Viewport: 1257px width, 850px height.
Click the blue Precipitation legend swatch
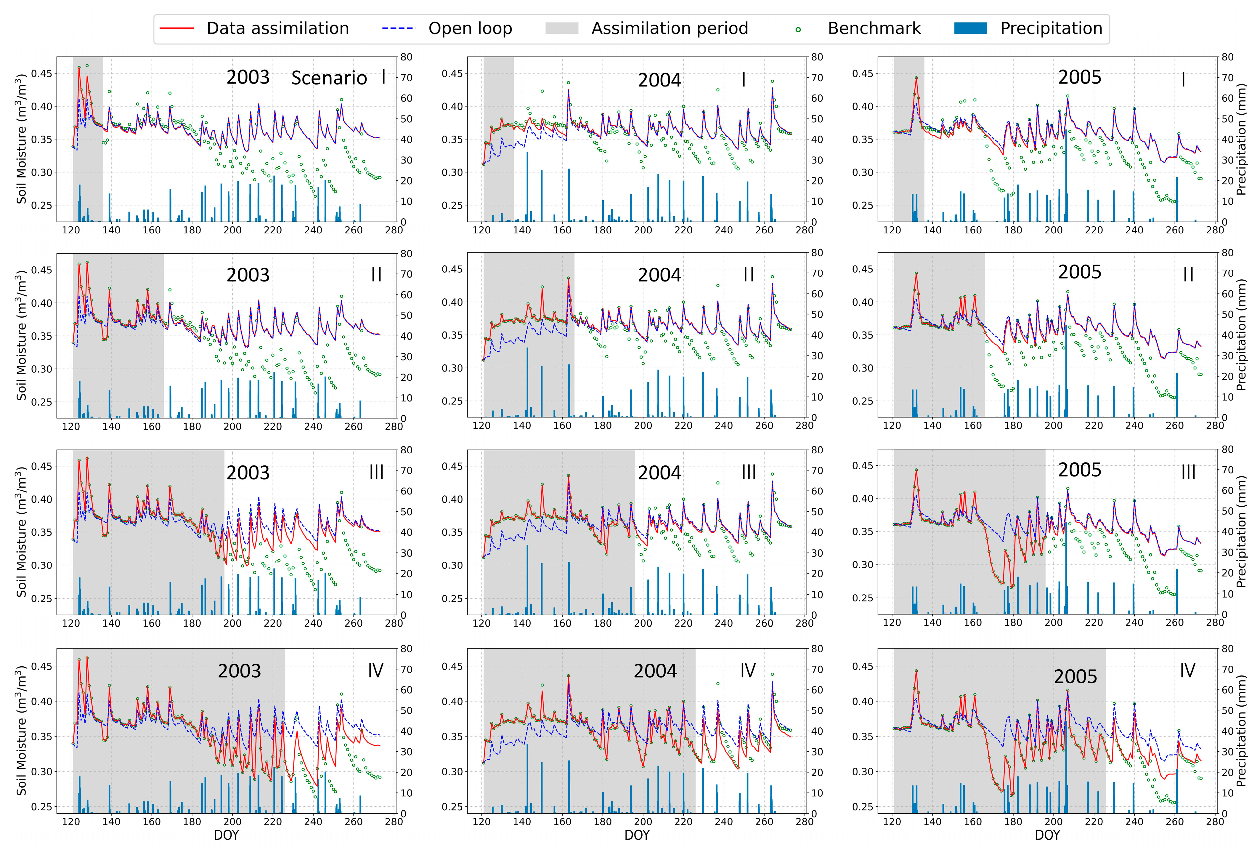pos(970,29)
